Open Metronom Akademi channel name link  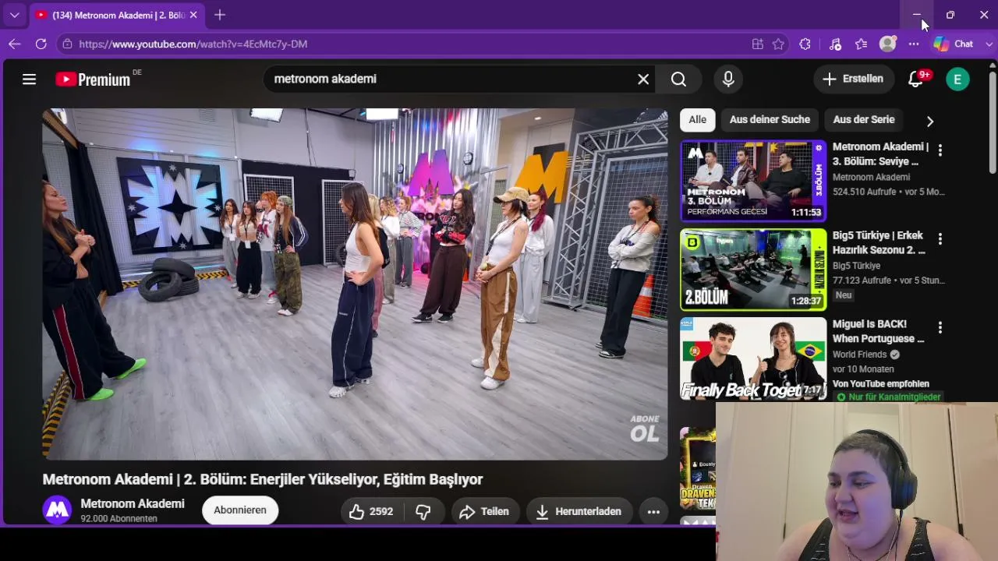click(x=133, y=503)
